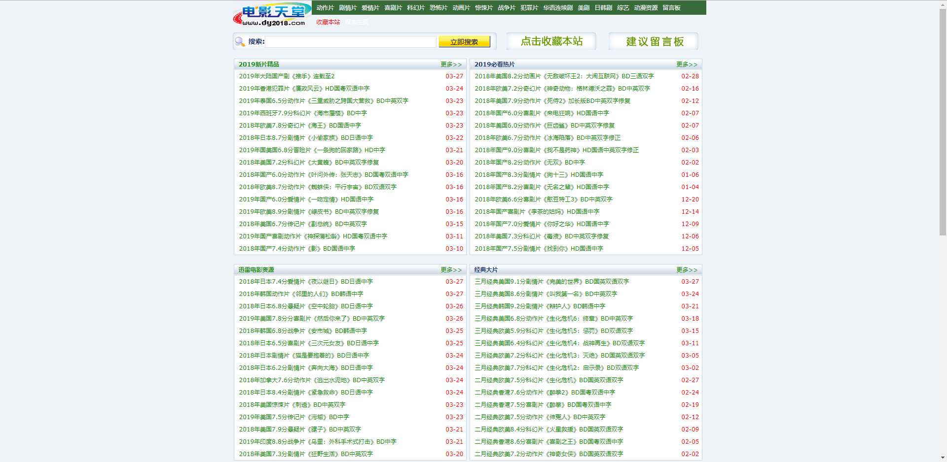This screenshot has height=462, width=947.
Task: Open 《完美的世界》BD国英双语双字
Action: [x=552, y=282]
